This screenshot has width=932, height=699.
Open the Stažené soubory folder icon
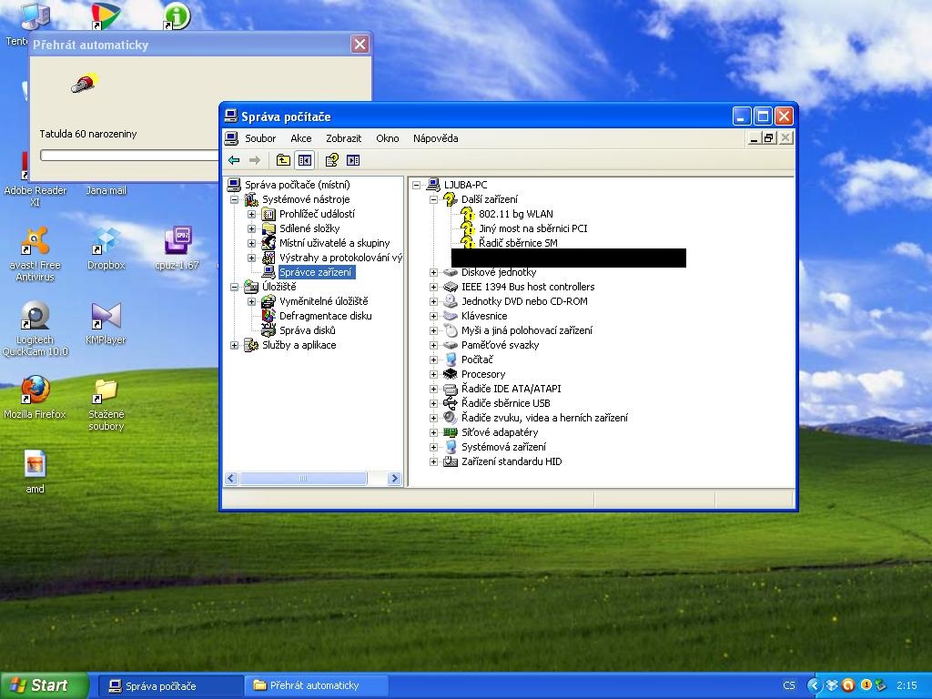106,404
